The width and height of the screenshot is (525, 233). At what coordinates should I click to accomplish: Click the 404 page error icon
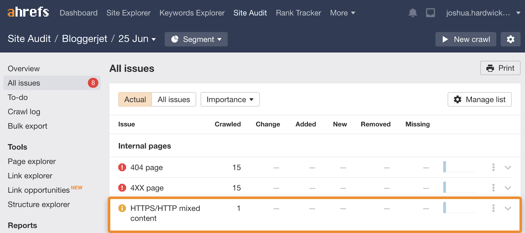[x=122, y=167]
